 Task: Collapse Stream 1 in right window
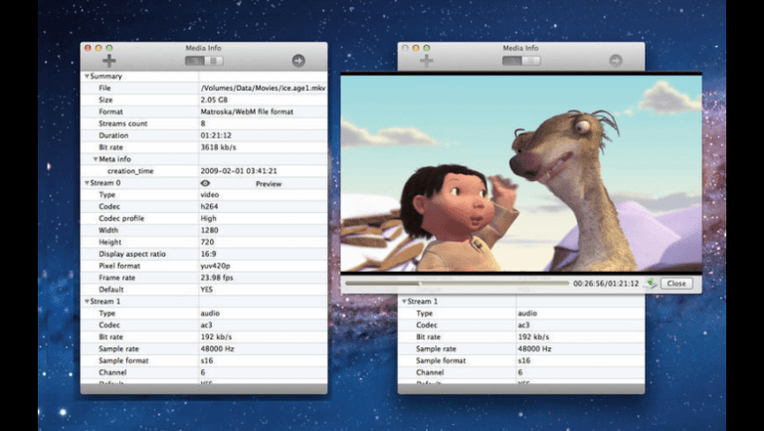tap(404, 301)
